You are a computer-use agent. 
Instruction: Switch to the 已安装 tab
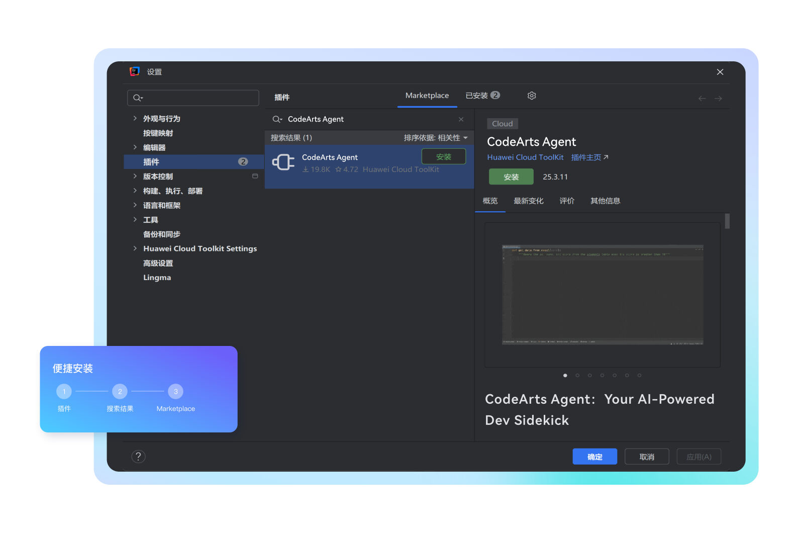482,96
